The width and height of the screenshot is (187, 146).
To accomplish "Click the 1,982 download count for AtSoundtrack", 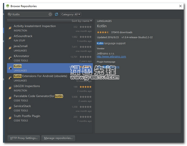I will click(x=74, y=37).
